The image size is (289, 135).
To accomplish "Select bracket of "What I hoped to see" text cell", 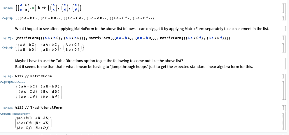I will [x=285, y=29].
